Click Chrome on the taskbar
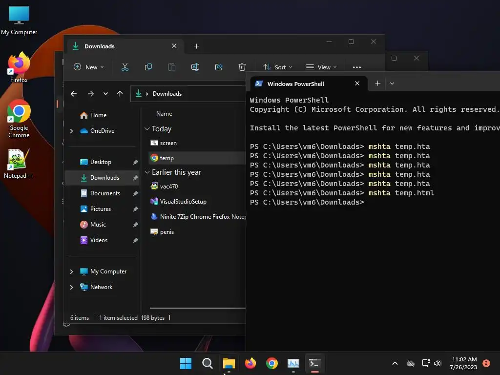This screenshot has height=375, width=500. pos(271,363)
